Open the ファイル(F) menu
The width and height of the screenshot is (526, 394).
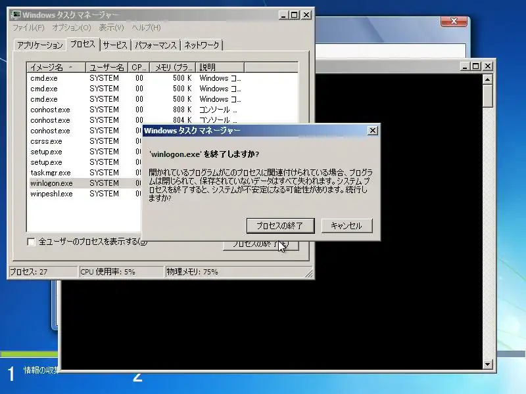(28, 28)
